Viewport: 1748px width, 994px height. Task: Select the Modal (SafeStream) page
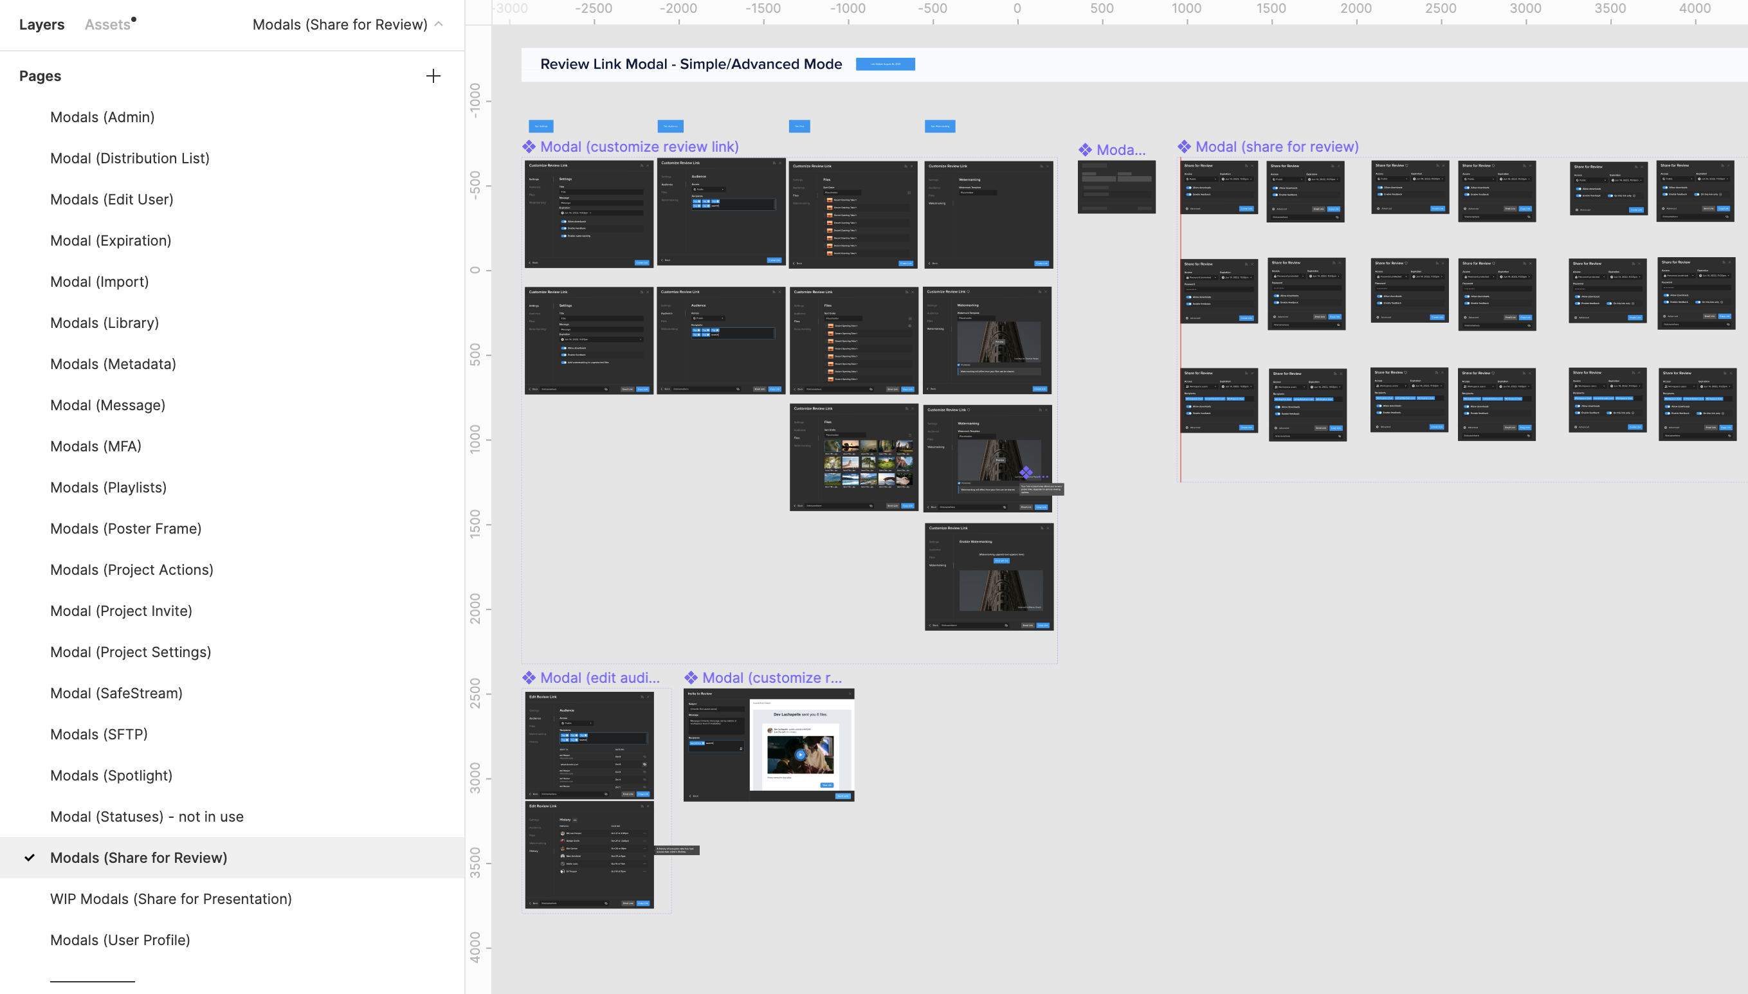click(116, 693)
